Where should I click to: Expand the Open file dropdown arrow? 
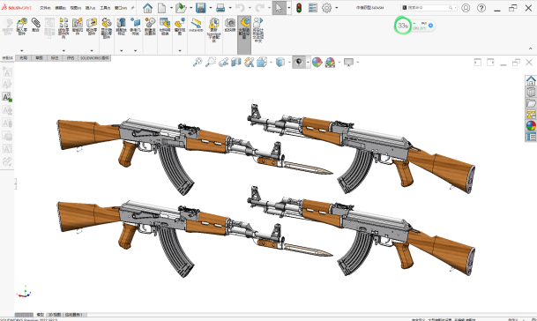click(190, 8)
